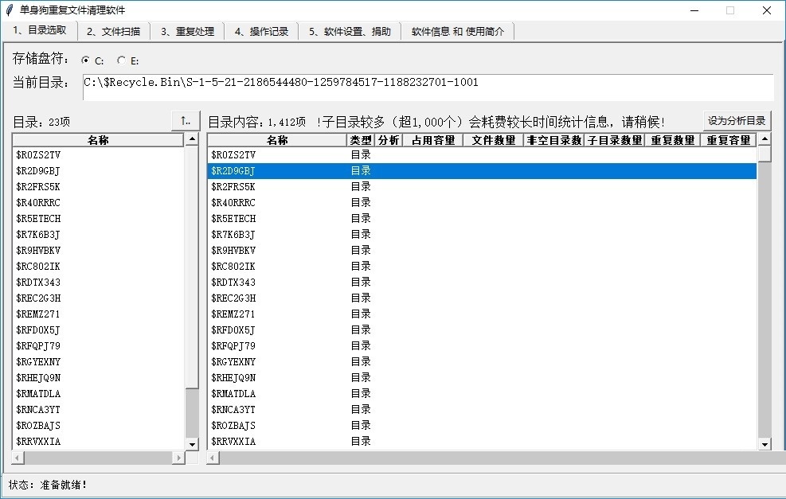Click the application icon in the title bar
The width and height of the screenshot is (786, 499).
tap(8, 10)
